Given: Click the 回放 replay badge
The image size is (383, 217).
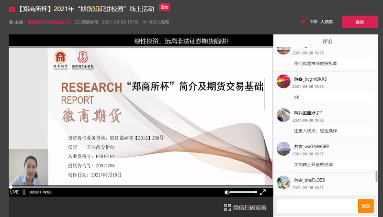Looking at the screenshot, I should 164,7.
